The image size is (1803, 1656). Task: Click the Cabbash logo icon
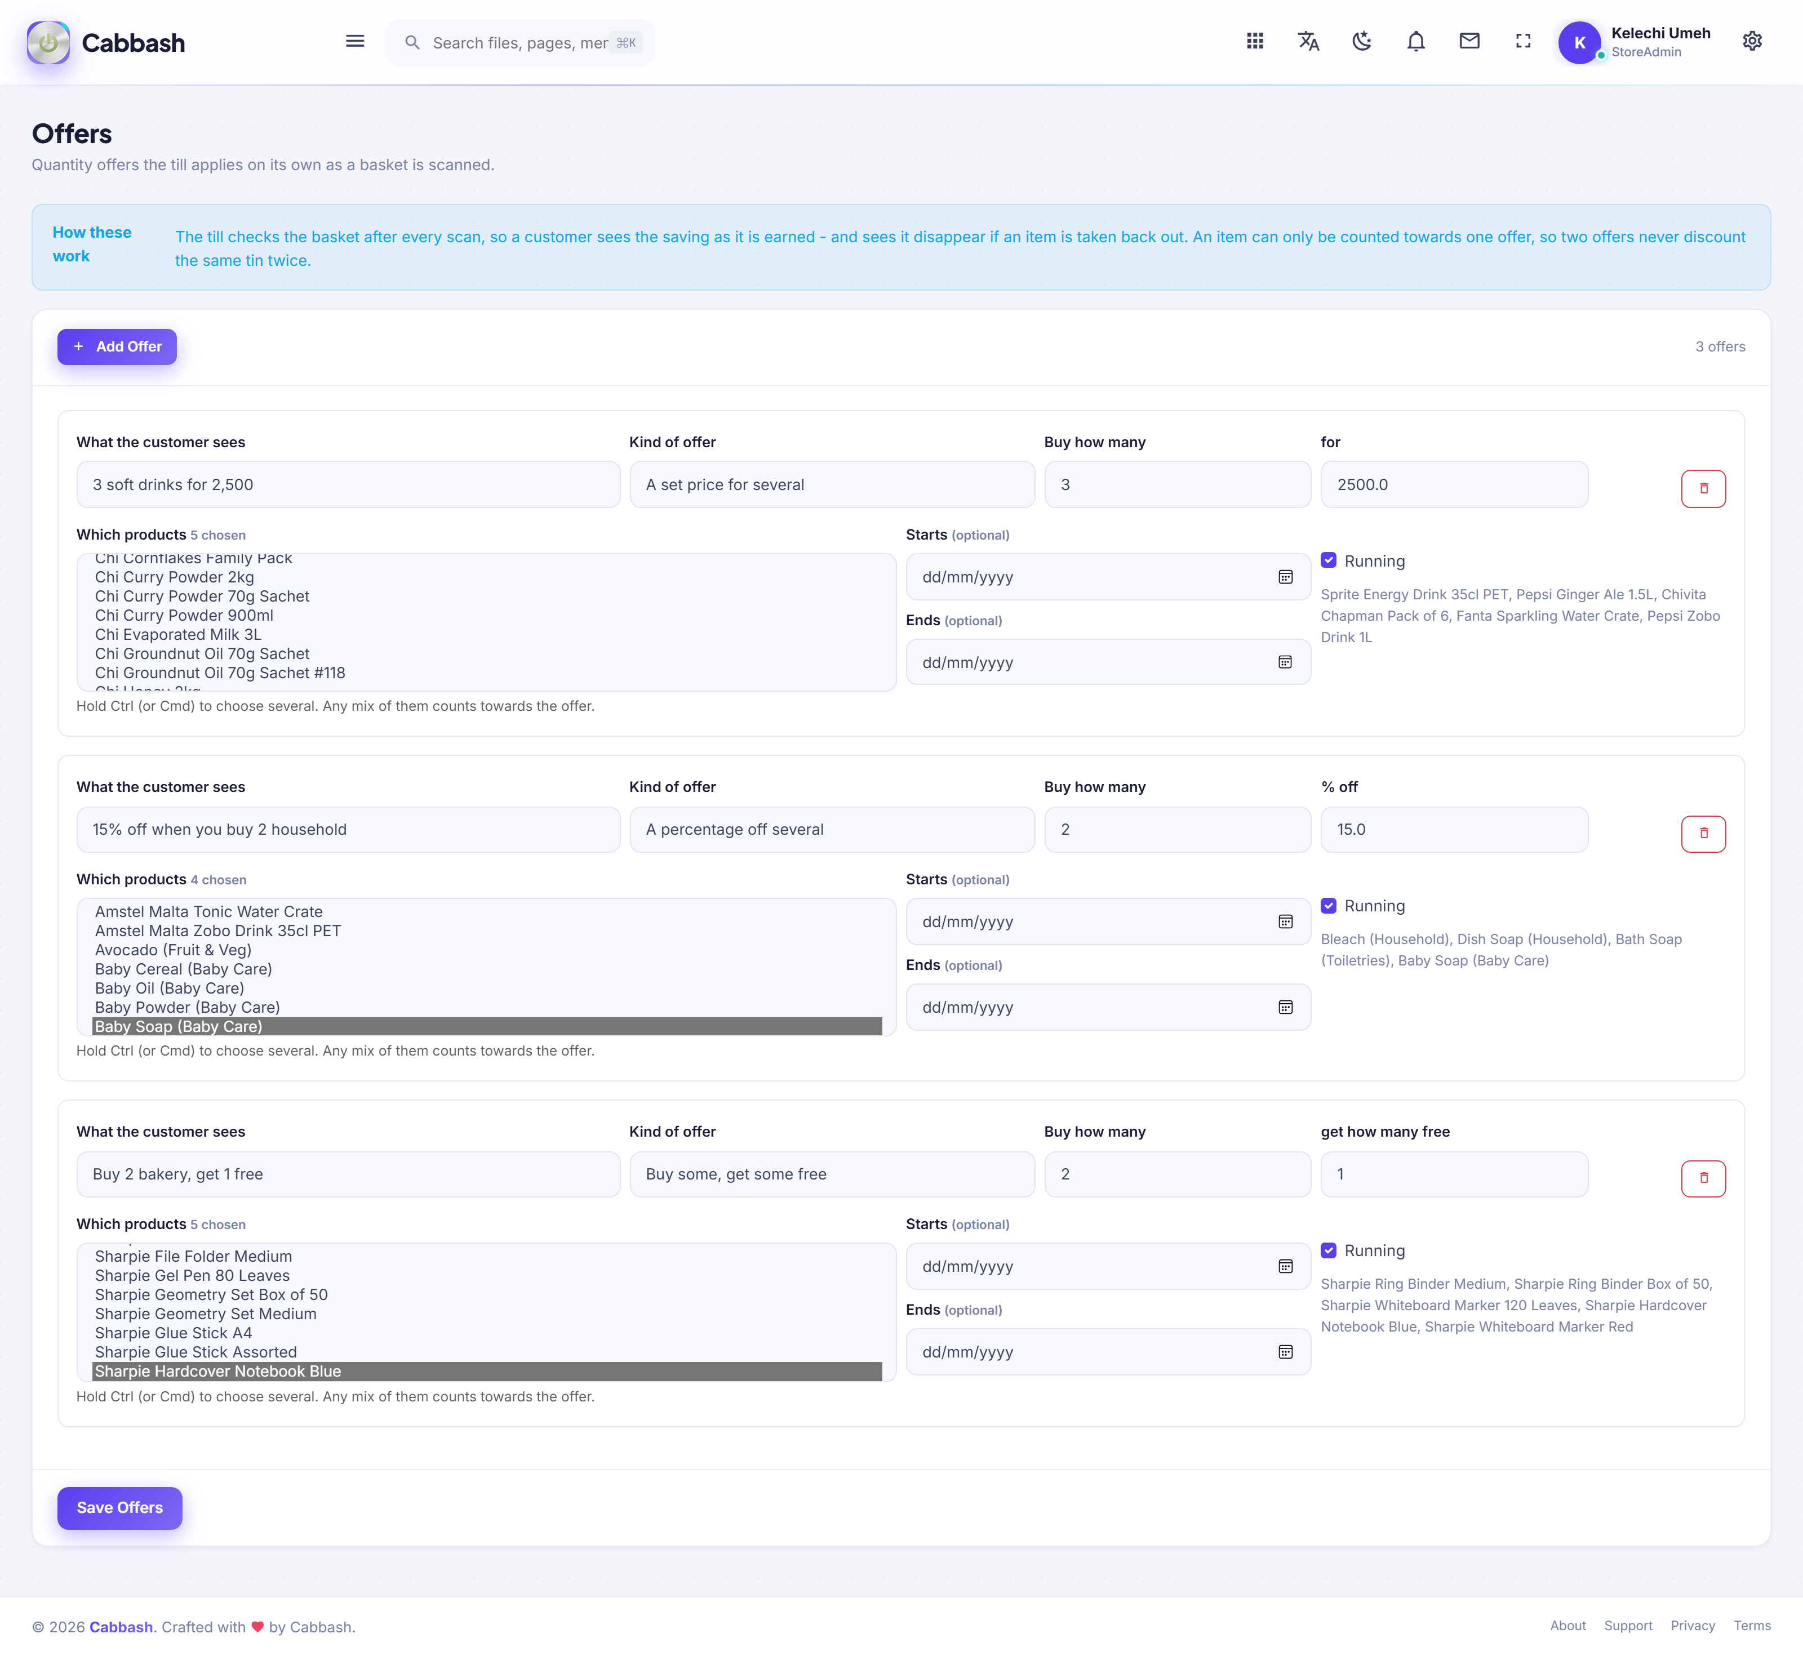point(48,42)
